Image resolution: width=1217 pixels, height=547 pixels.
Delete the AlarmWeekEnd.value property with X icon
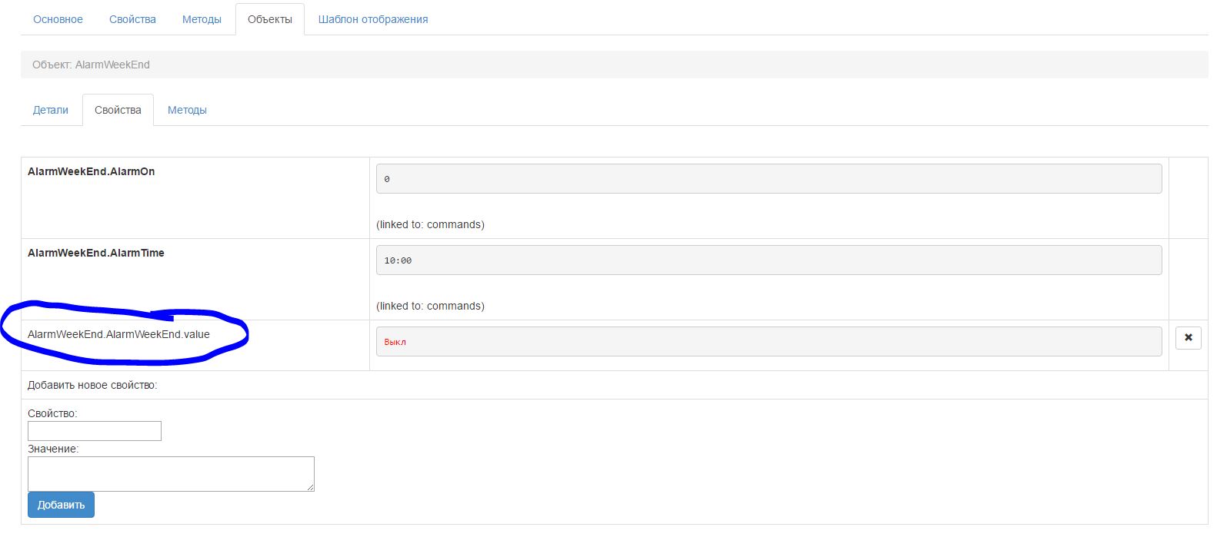(1188, 337)
